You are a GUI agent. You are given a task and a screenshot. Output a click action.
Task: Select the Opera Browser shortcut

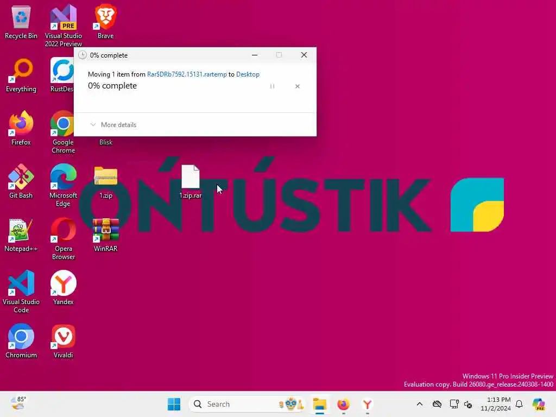63,238
